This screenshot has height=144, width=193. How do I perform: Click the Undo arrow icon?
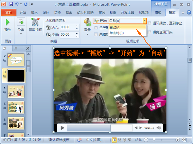pos(17,4)
